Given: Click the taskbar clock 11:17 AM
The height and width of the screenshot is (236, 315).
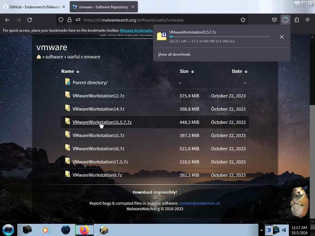Looking at the screenshot, I should (299, 228).
